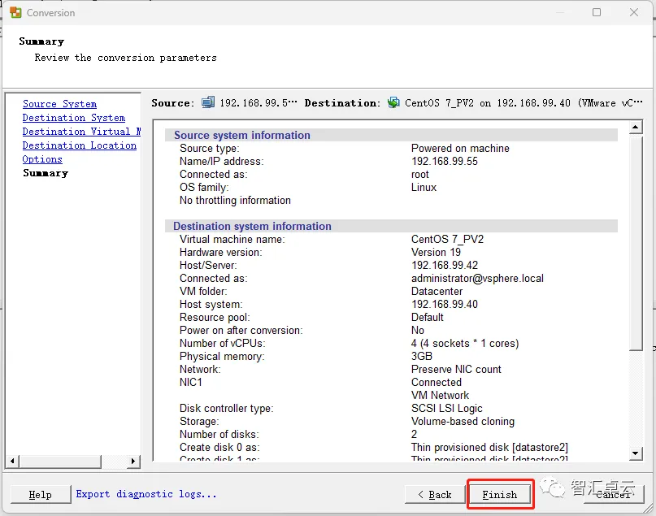Viewport: 656px width, 516px height.
Task: Click the VM Network value
Action: 440,395
